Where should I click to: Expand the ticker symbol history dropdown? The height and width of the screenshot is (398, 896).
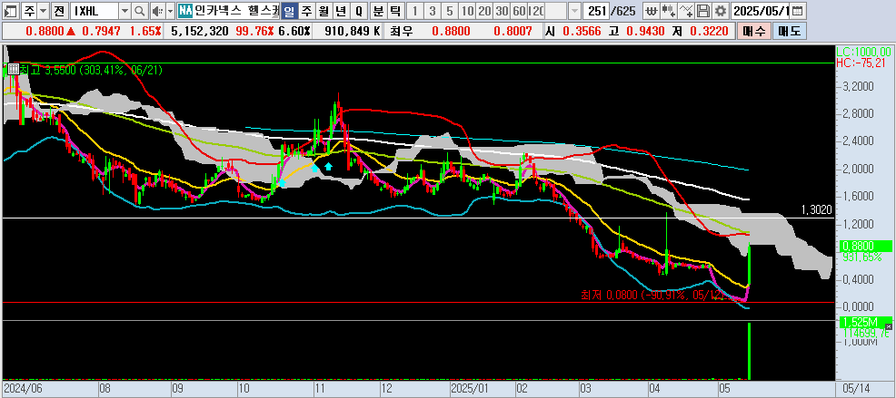[x=124, y=10]
